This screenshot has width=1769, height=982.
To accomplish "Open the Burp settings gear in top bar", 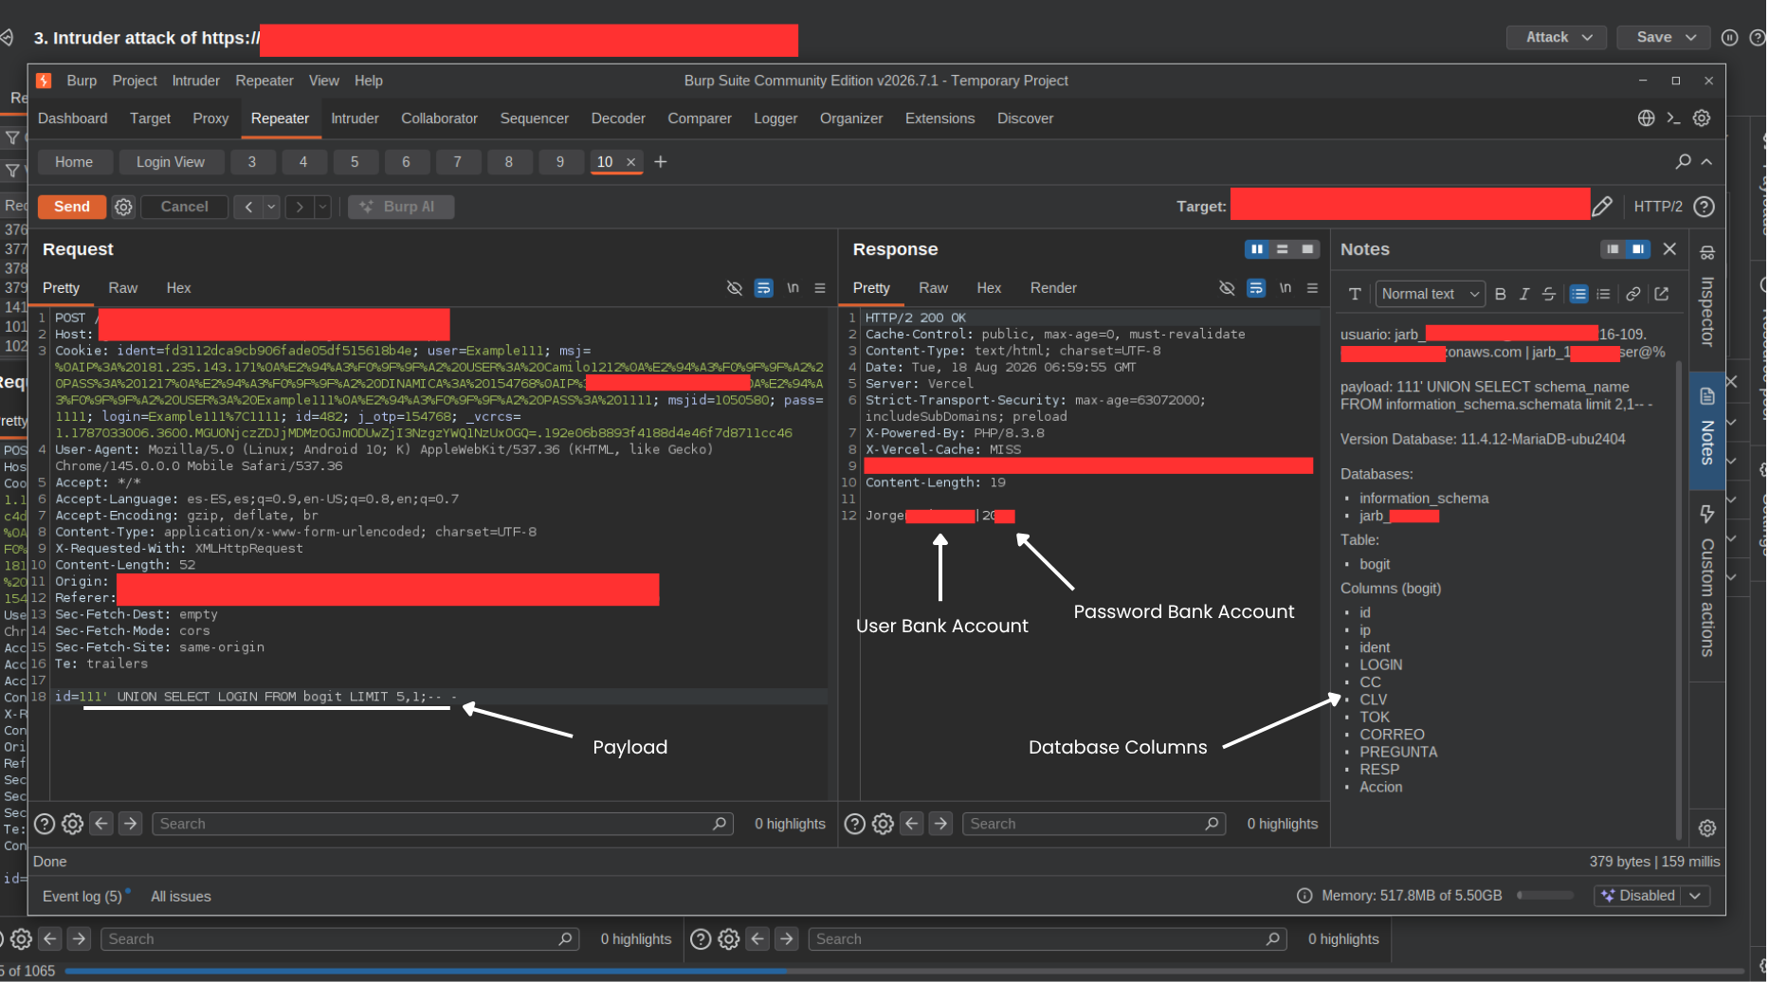I will click(1702, 118).
